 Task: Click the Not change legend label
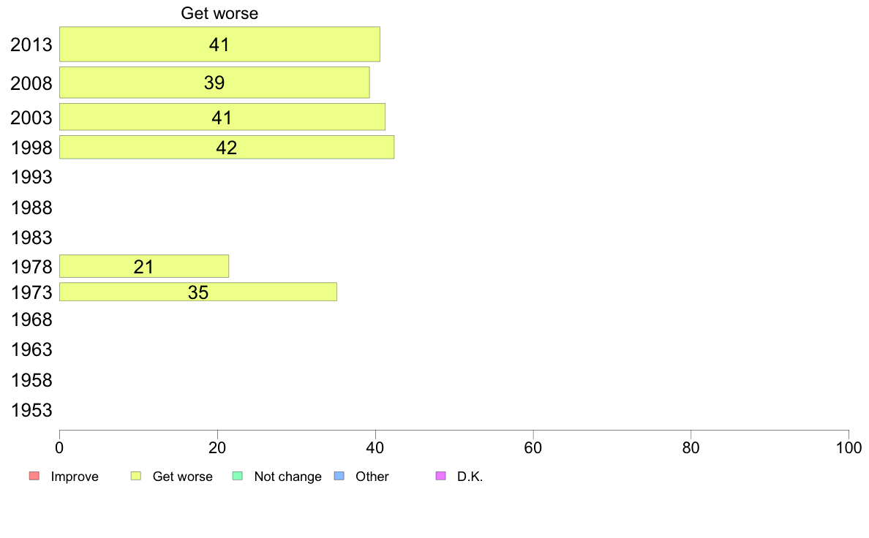click(x=287, y=477)
